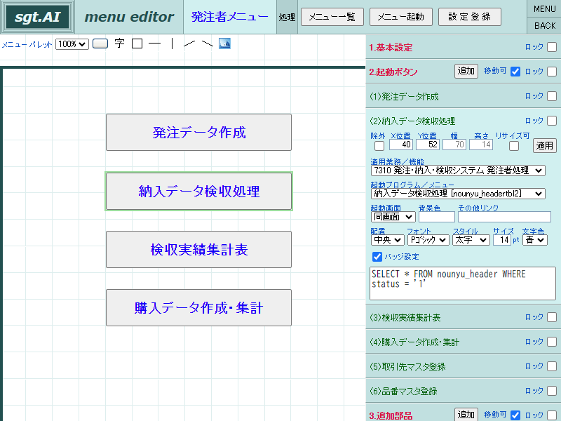Image resolution: width=561 pixels, height=421 pixels.
Task: Check the 除外 checkbox
Action: 379,146
